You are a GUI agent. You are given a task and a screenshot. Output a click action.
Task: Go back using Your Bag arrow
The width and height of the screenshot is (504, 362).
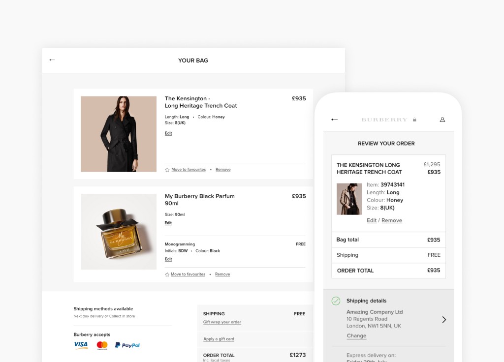[x=52, y=60]
